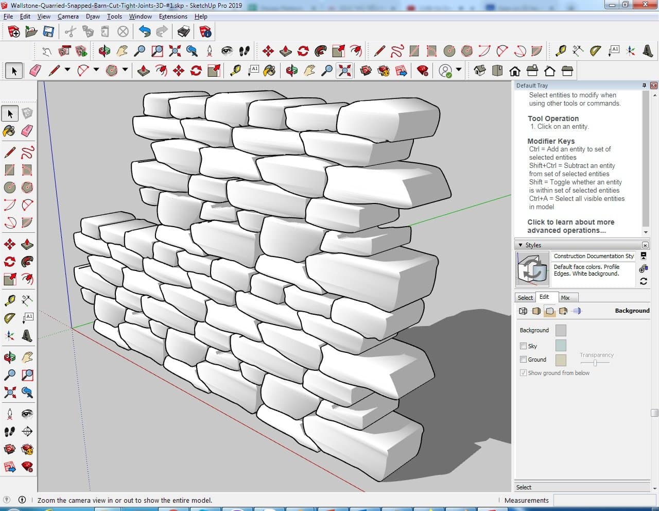Viewport: 659px width, 511px height.
Task: Click the Save file icon
Action: tap(48, 32)
